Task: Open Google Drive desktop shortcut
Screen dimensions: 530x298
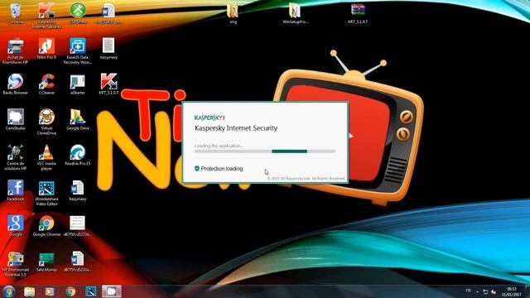Action: 78,119
